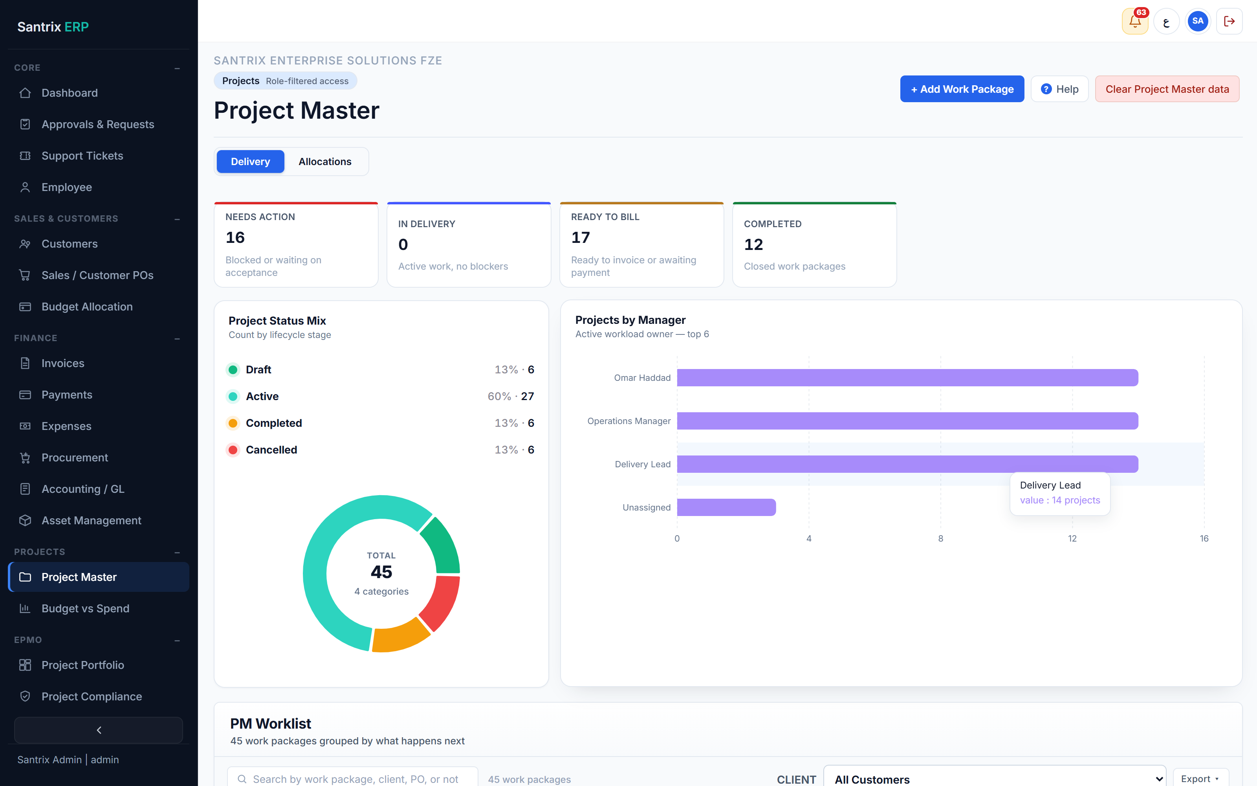1257x786 pixels.
Task: Navigate to Customers
Action: tap(99, 244)
